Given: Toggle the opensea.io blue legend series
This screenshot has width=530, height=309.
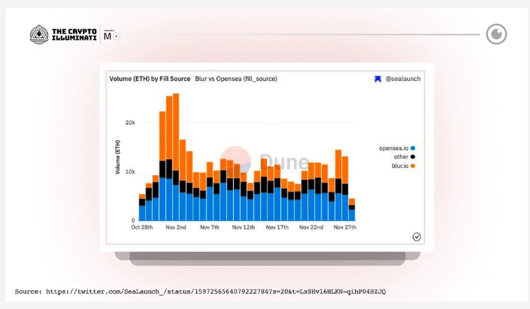Looking at the screenshot, I should (x=397, y=148).
